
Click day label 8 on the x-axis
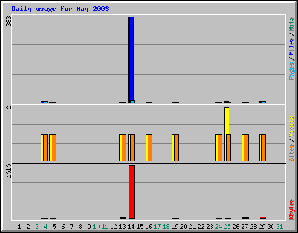(x=80, y=227)
